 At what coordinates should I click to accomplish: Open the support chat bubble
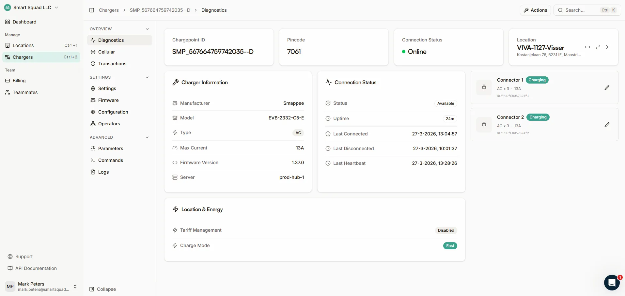[x=612, y=283]
